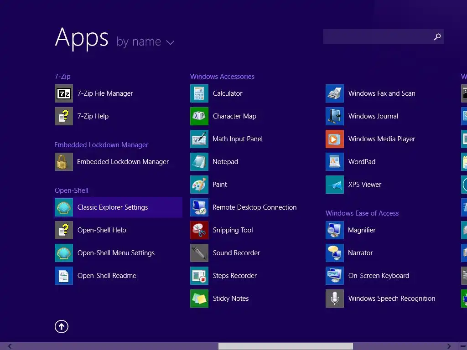Screen dimensions: 467x350
Task: Click the 'Snipping Tool' label text
Action: [x=233, y=230]
